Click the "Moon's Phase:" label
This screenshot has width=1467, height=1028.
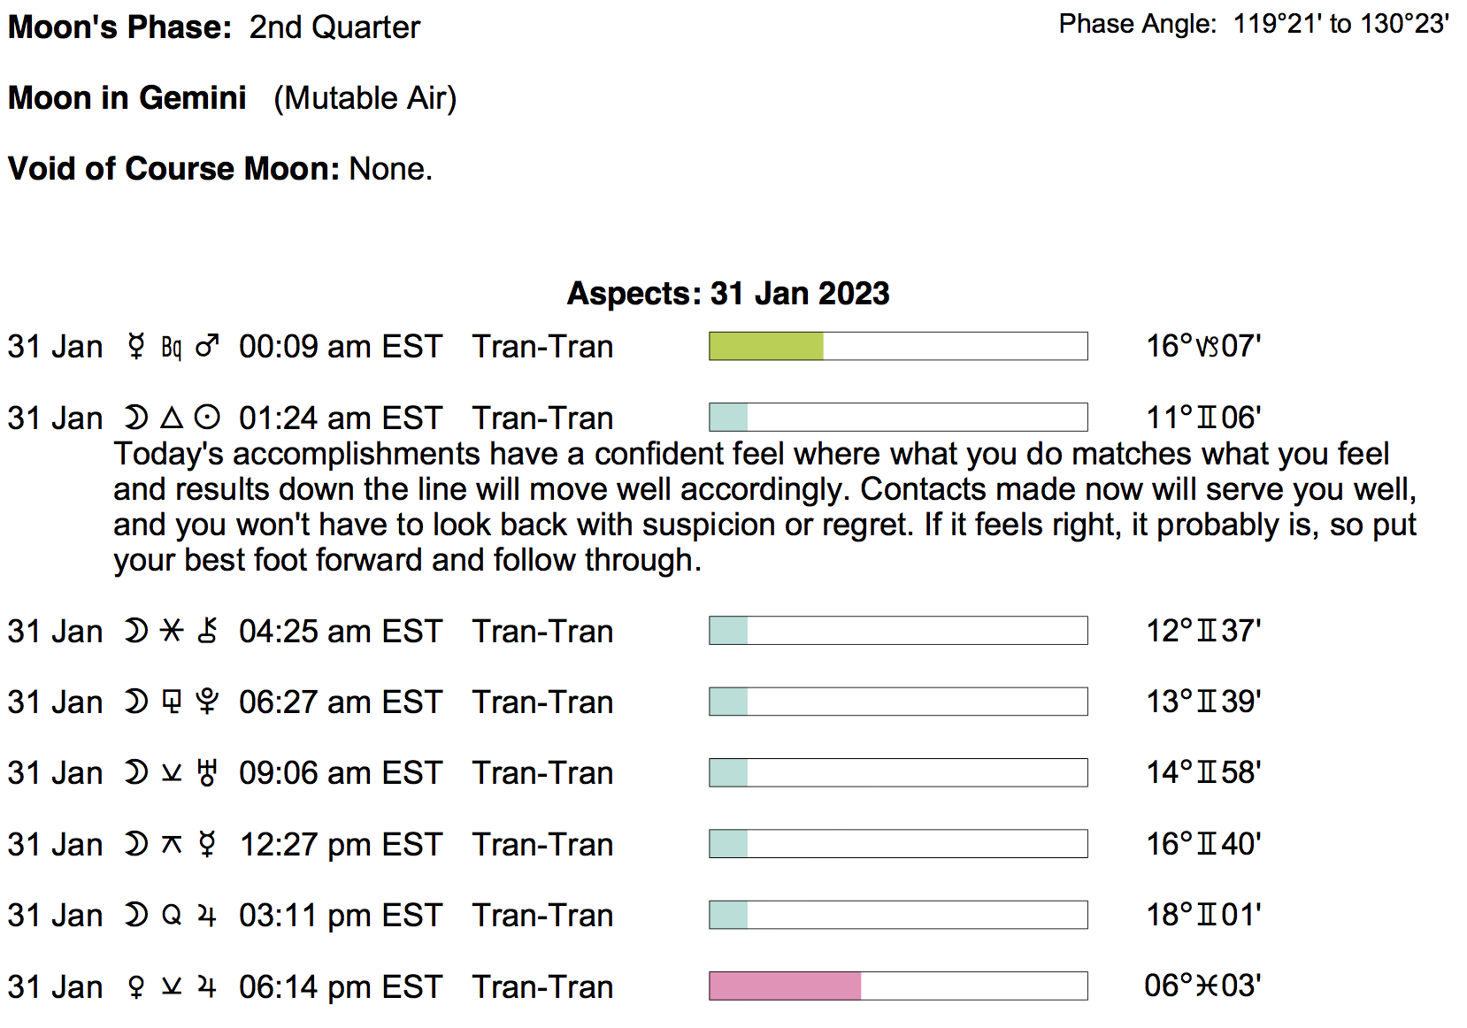coord(119,27)
